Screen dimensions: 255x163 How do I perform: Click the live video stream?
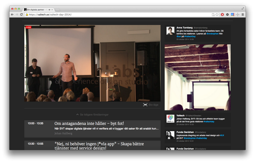pyautogui.click(x=92, y=63)
